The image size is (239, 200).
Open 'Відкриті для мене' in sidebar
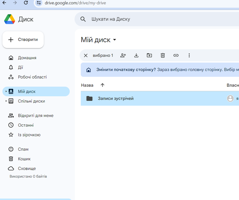tap(36, 115)
